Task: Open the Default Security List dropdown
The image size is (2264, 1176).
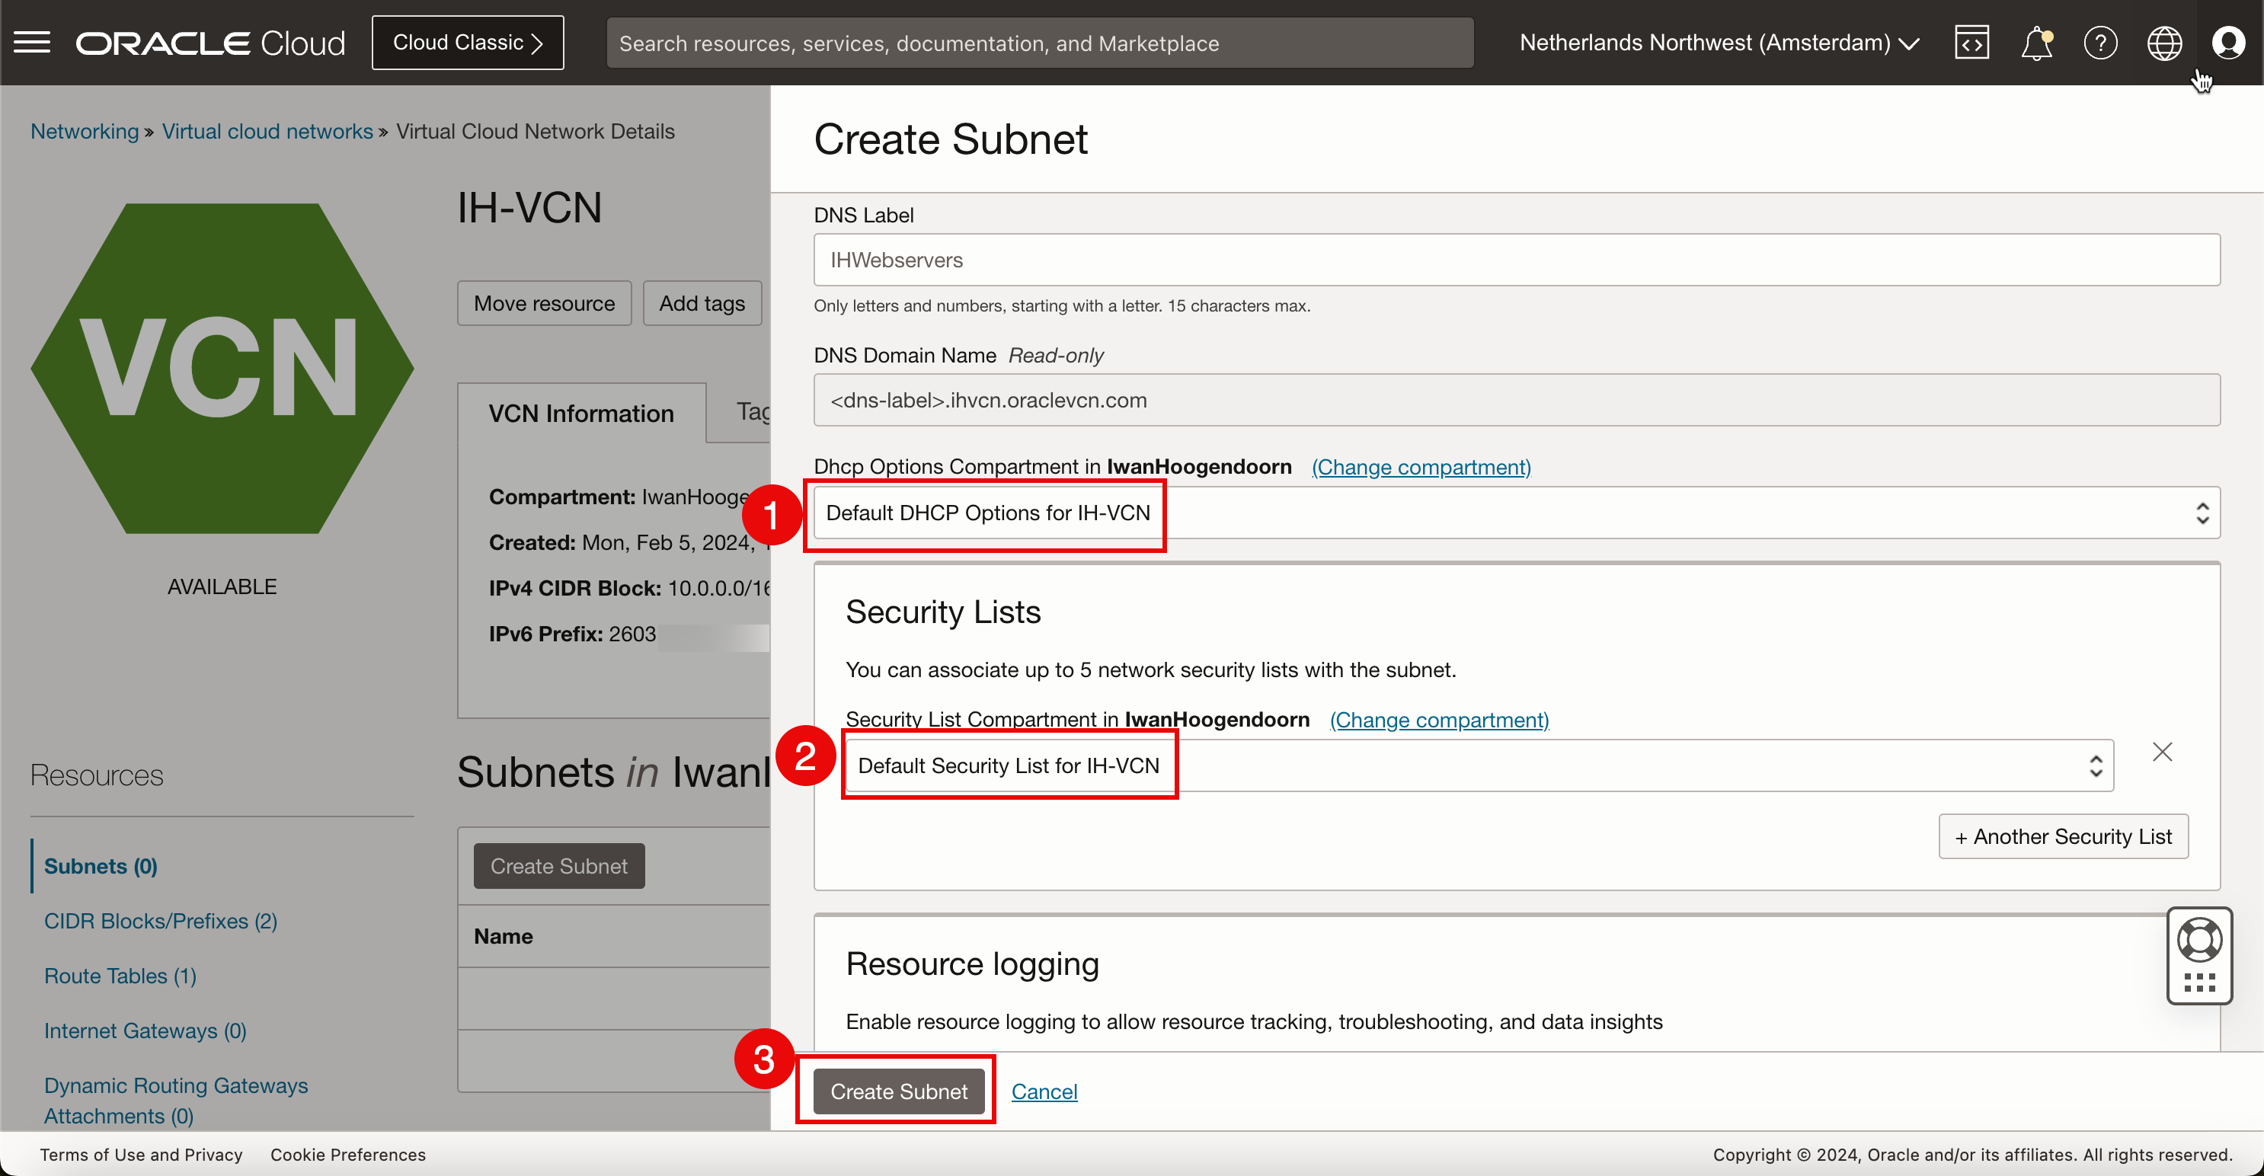Action: (x=1479, y=765)
